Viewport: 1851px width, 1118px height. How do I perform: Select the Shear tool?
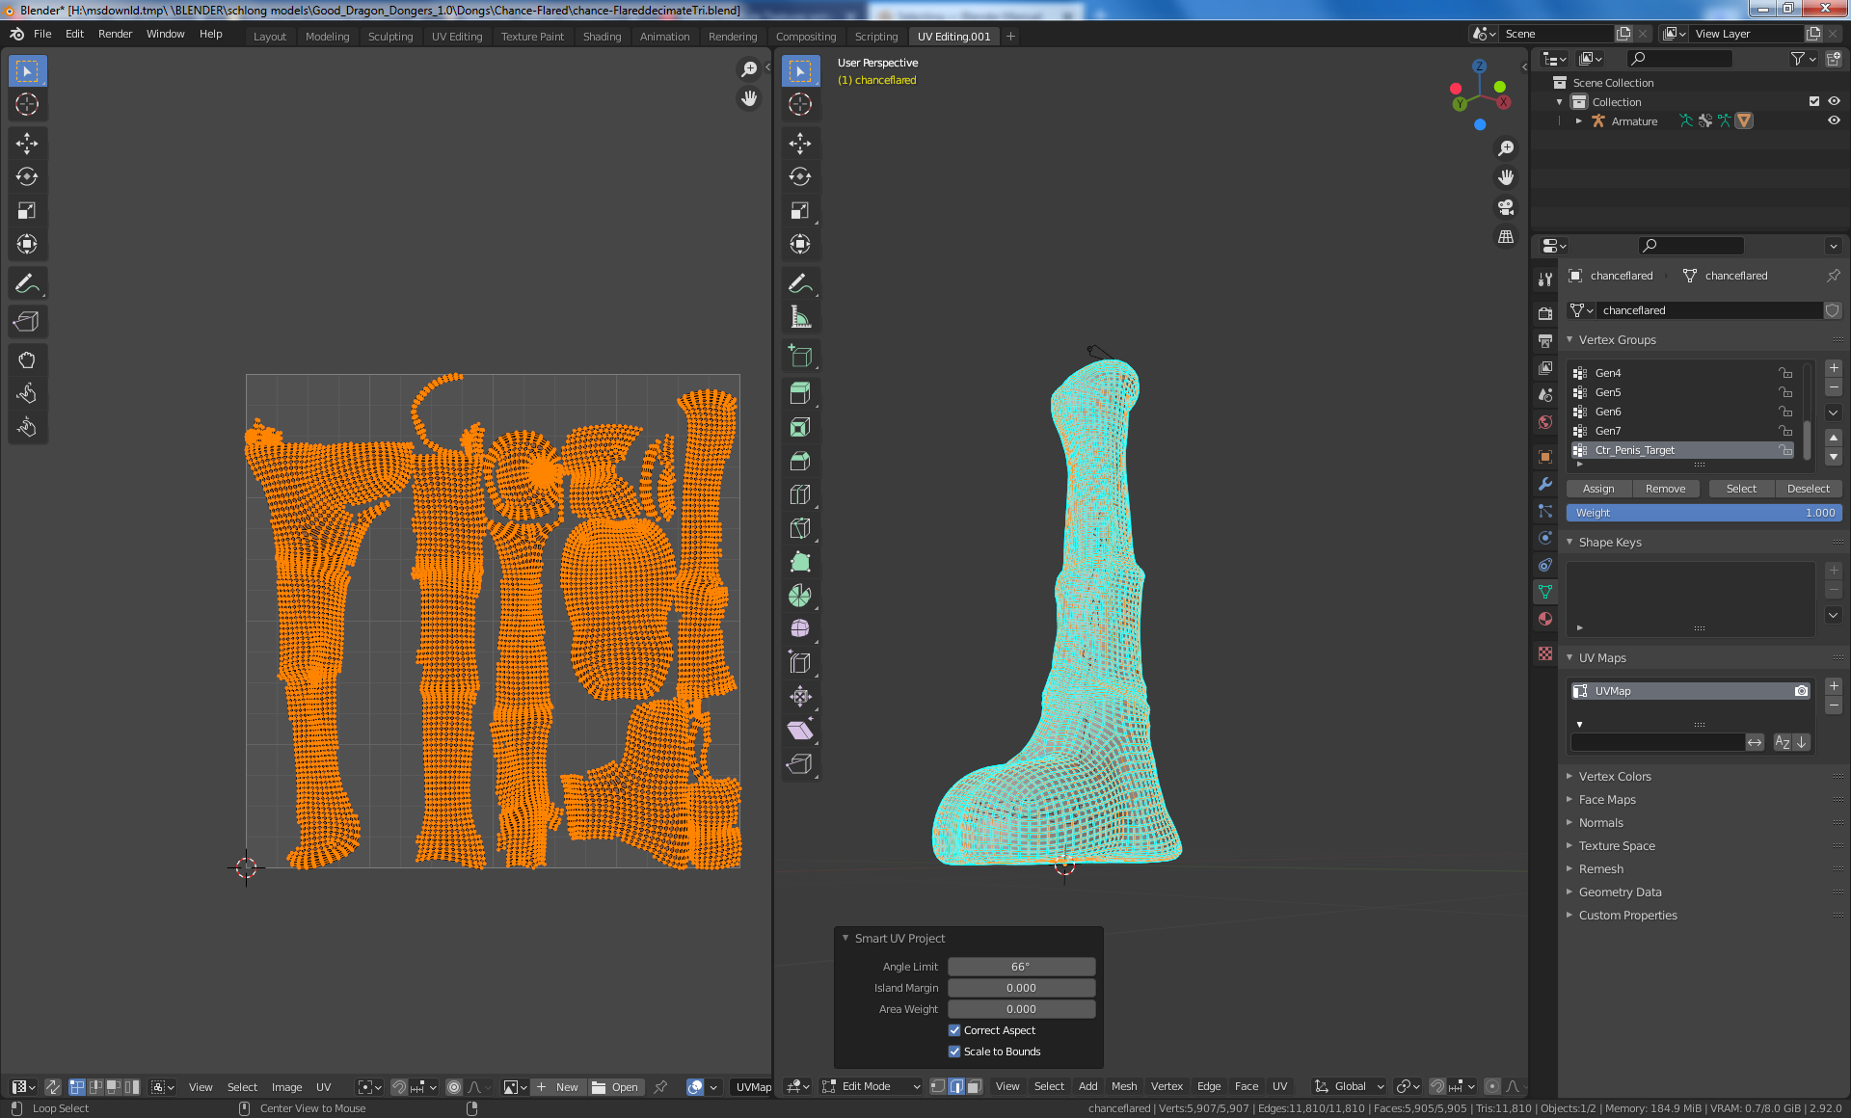tap(800, 731)
